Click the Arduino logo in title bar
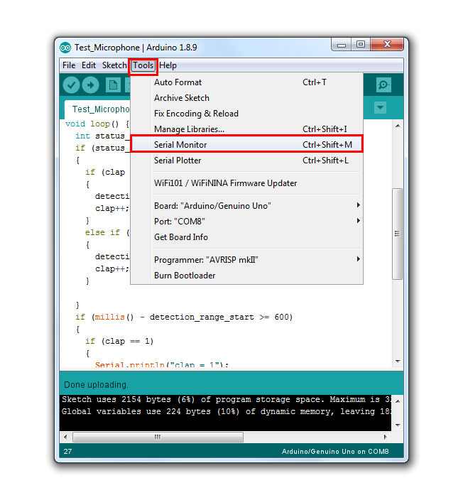Viewport: 463px width, 500px height. point(65,48)
